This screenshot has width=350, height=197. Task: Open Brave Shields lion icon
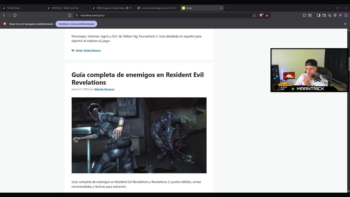coord(261,15)
